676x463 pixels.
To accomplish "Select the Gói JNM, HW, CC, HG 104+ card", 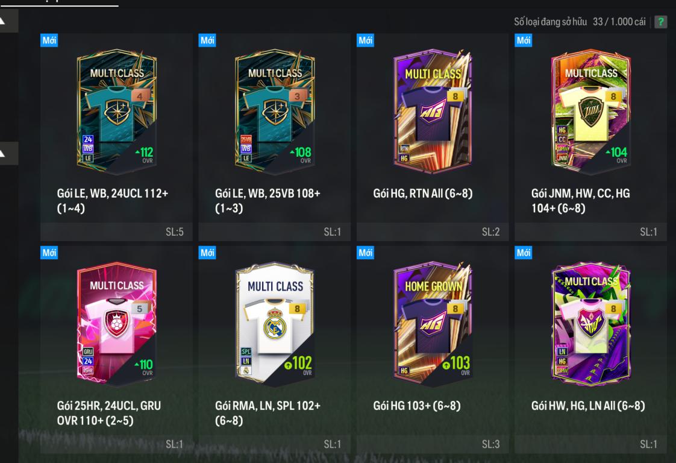I will point(590,137).
